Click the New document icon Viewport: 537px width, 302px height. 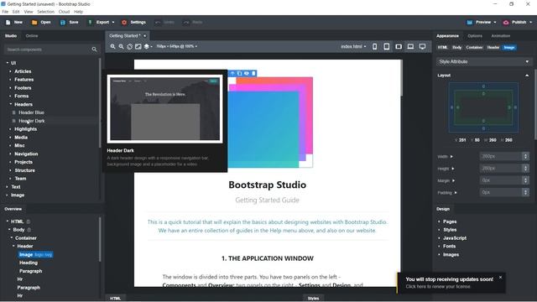8,23
